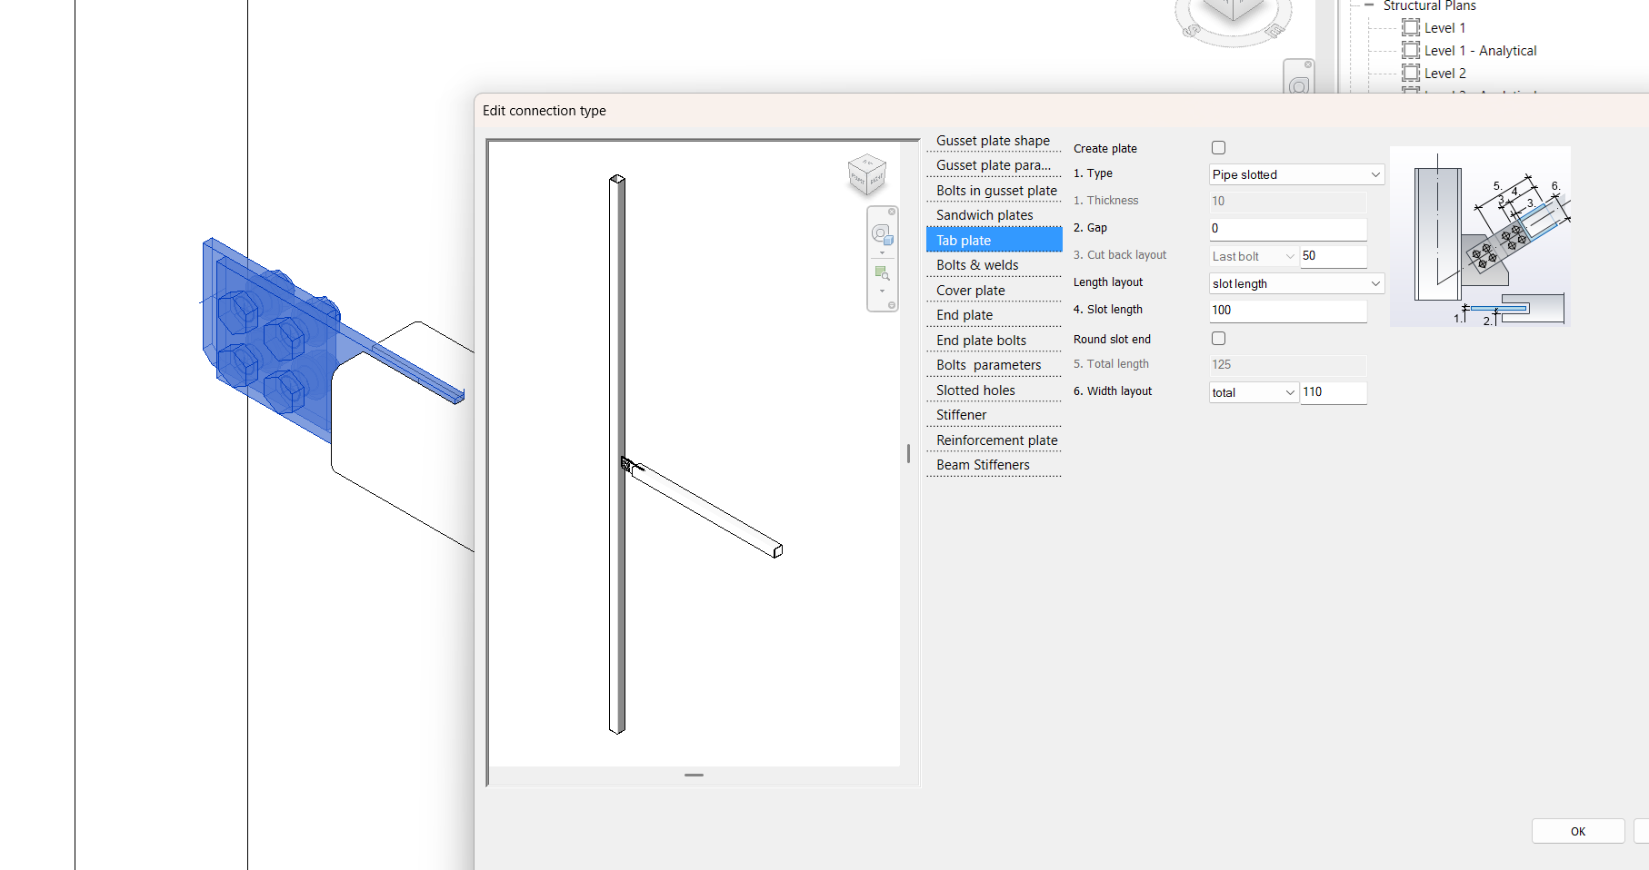Select Level 2 in the Project Browser

click(1445, 74)
